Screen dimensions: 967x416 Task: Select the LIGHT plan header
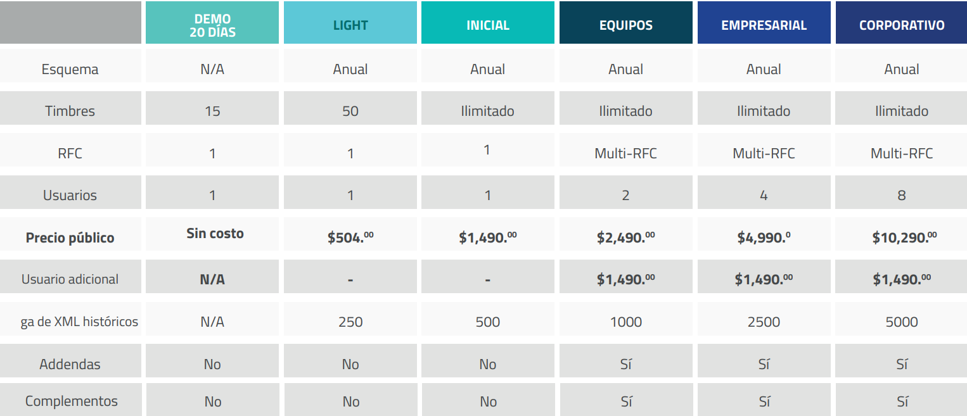coord(350,23)
